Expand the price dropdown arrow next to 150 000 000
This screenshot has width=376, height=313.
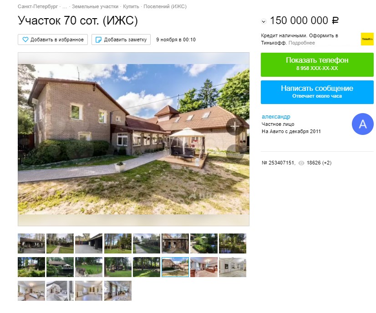[264, 21]
